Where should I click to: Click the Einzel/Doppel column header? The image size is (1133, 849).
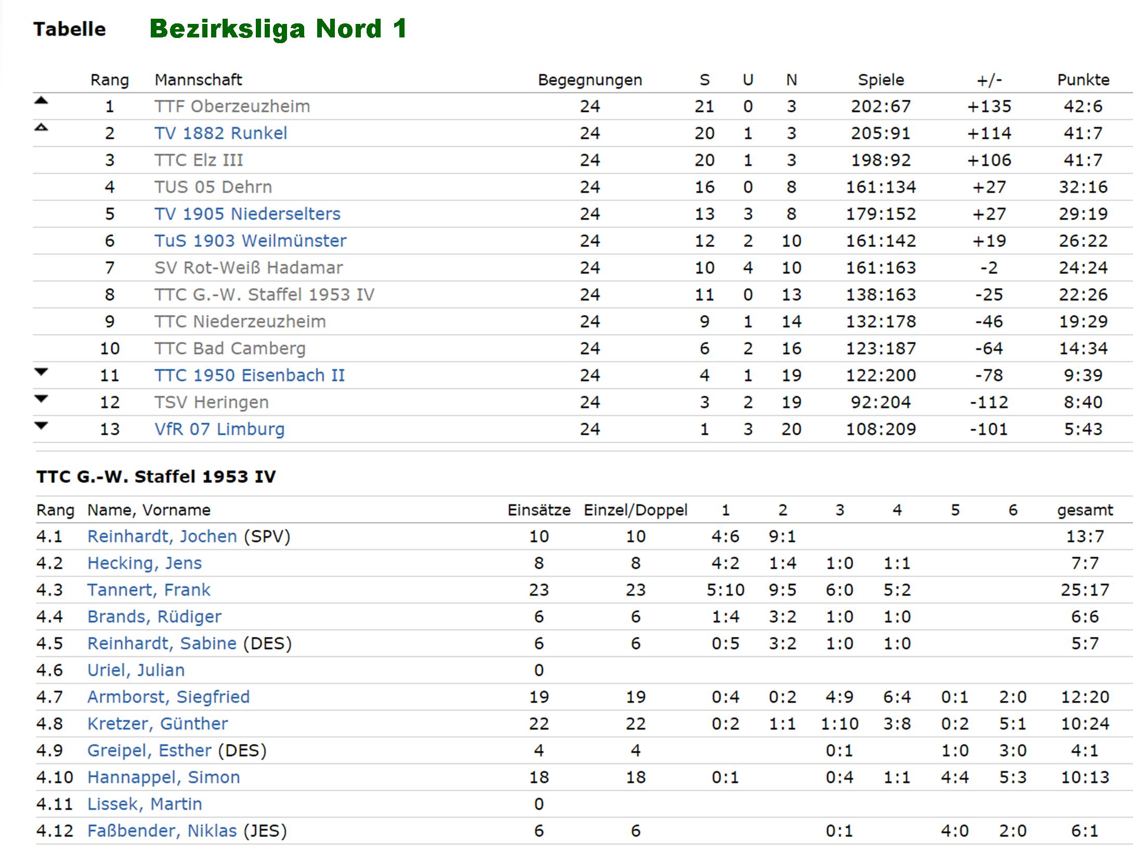pos(635,510)
